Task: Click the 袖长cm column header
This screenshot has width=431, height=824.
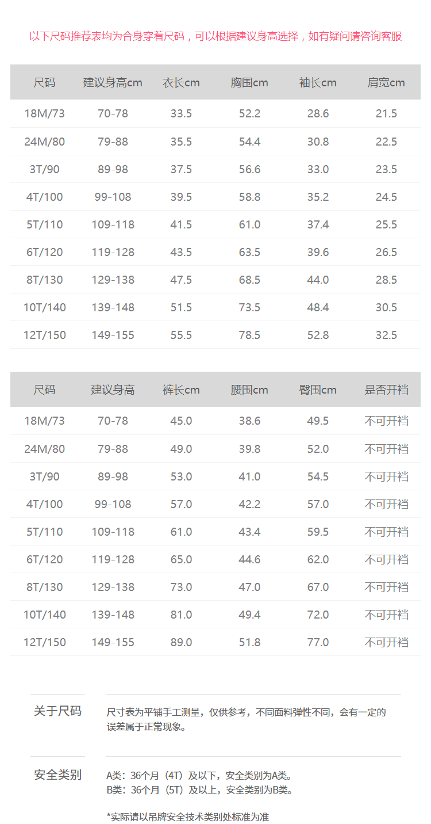Action: tap(318, 83)
